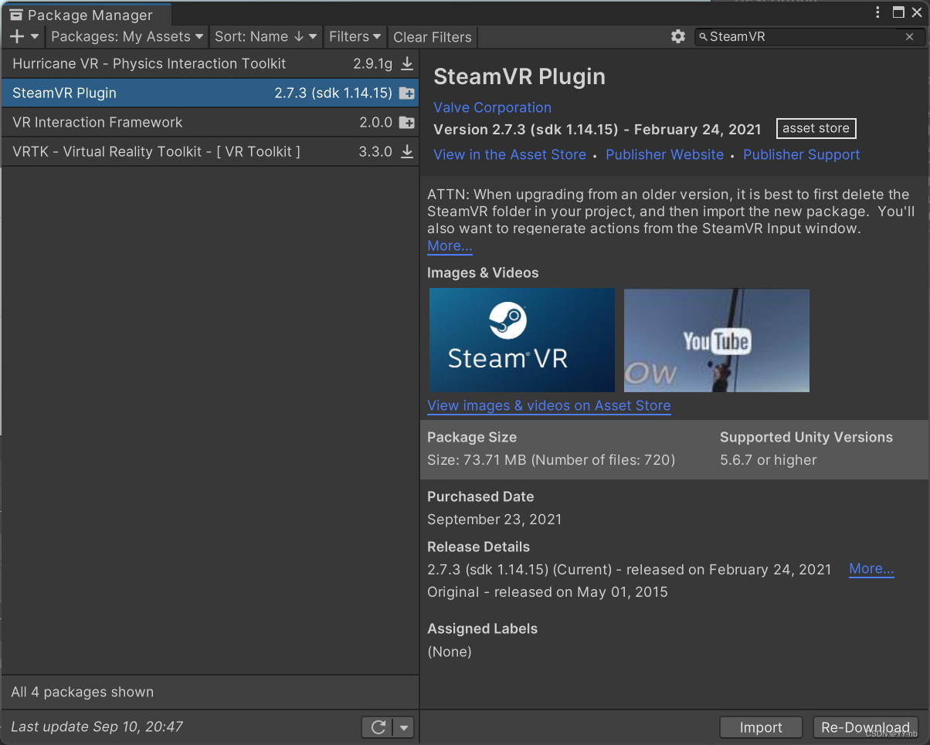Open the add package plus dropdown
This screenshot has width=930, height=745.
pyautogui.click(x=24, y=36)
